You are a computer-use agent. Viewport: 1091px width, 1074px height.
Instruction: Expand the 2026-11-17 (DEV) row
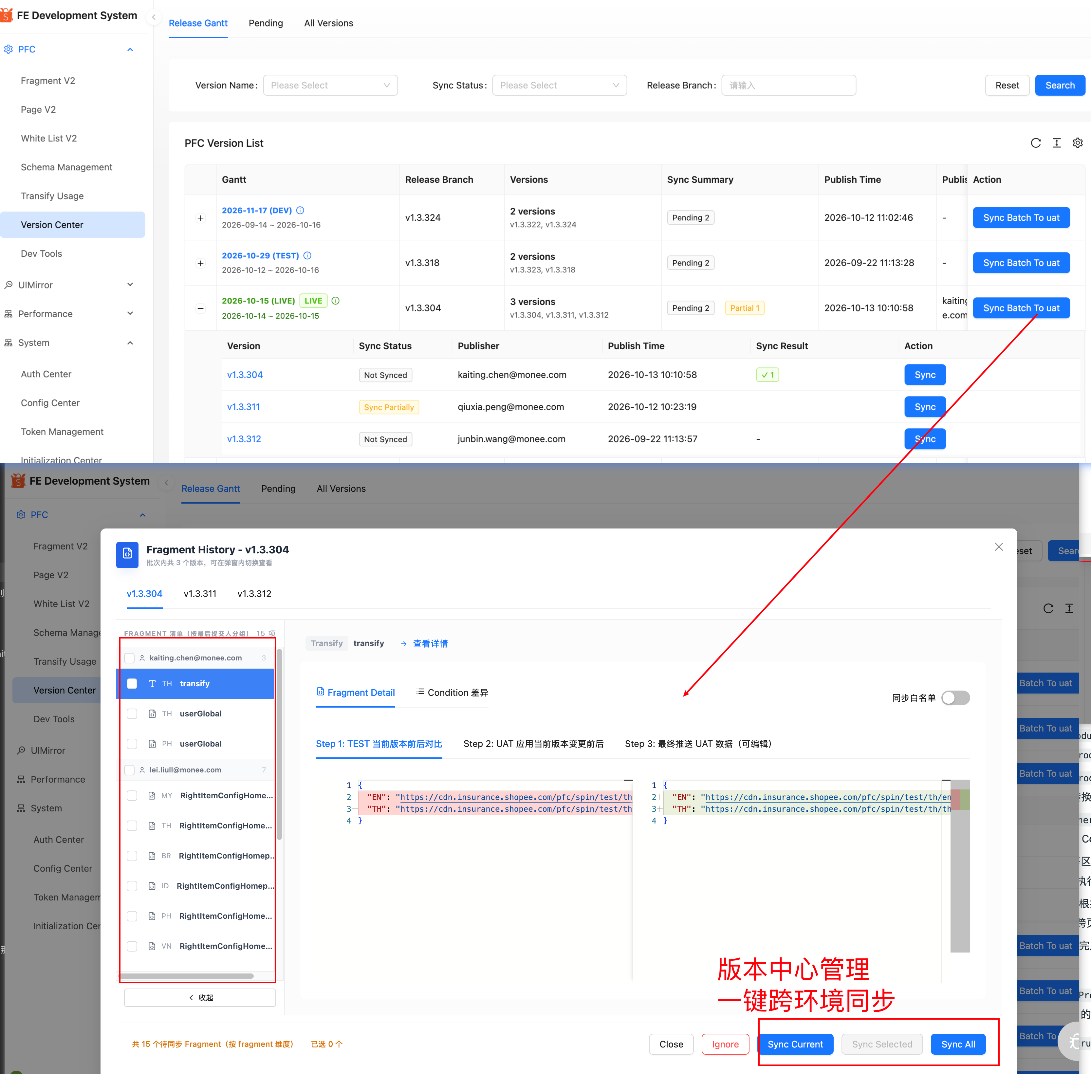(200, 218)
